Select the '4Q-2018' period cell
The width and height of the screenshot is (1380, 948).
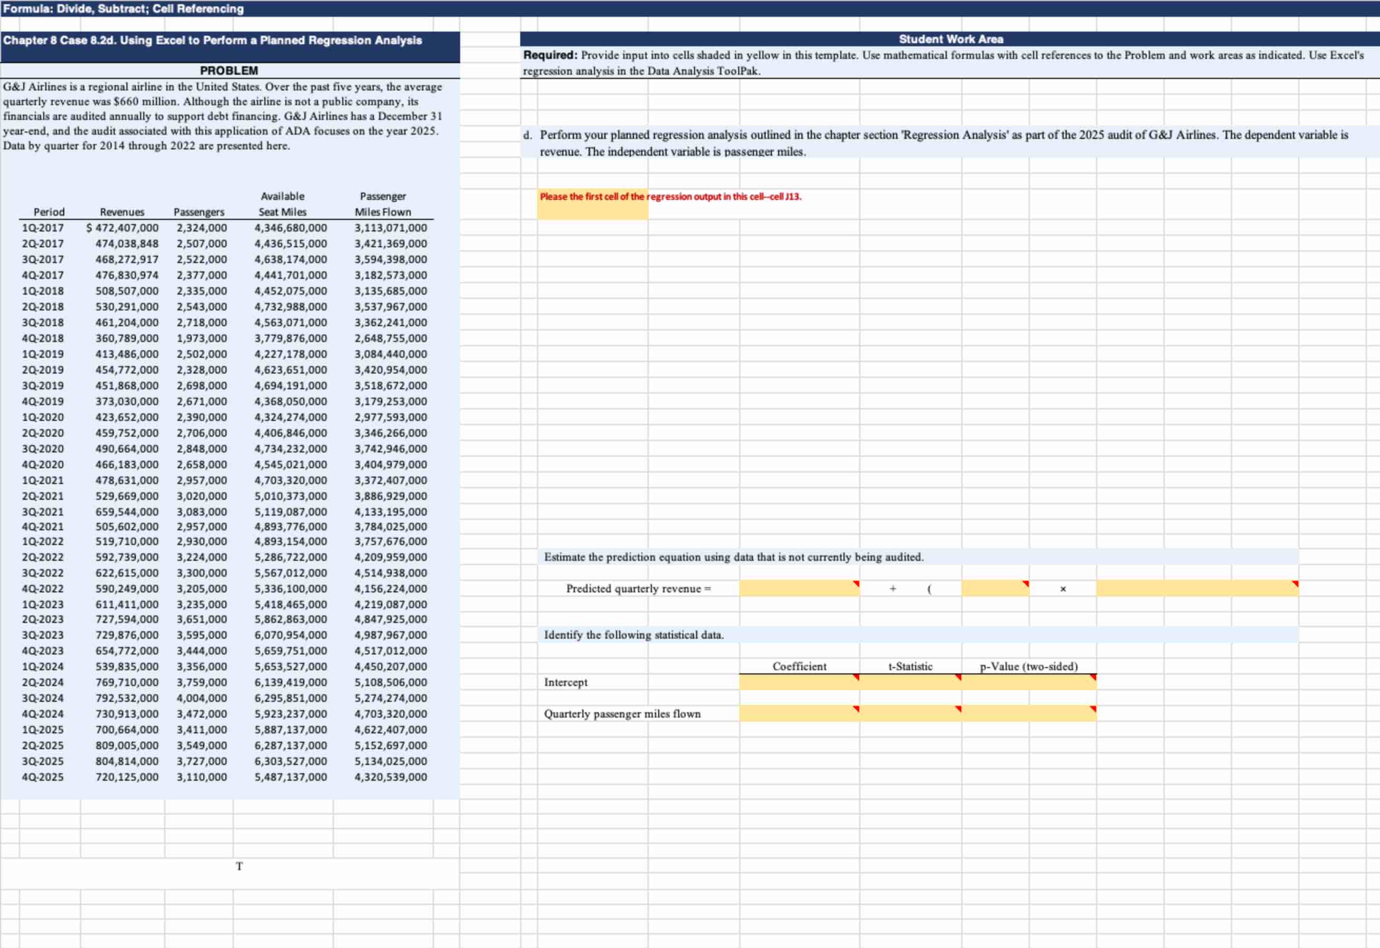(x=43, y=338)
